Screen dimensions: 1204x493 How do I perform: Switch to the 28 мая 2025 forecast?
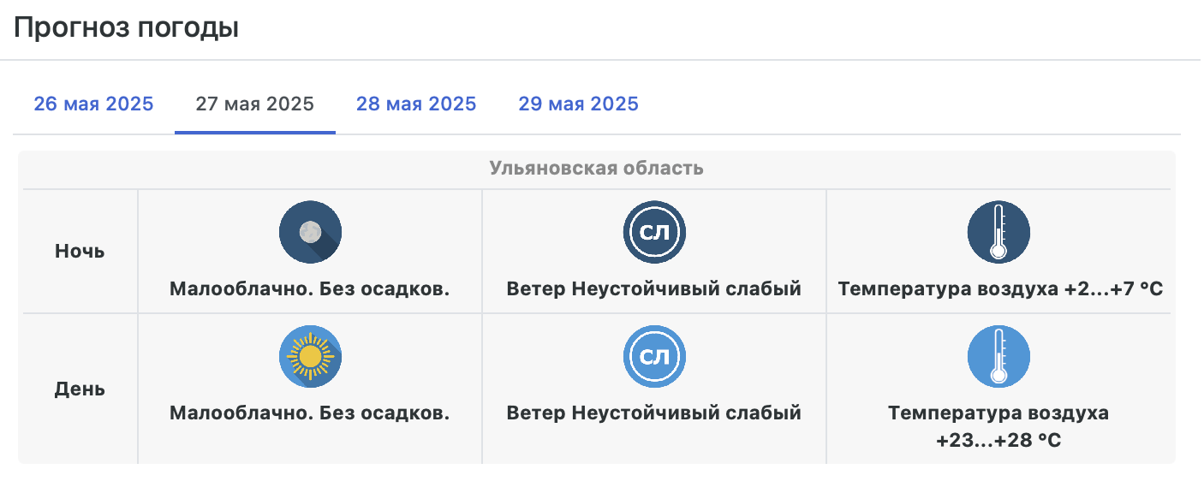tap(416, 104)
